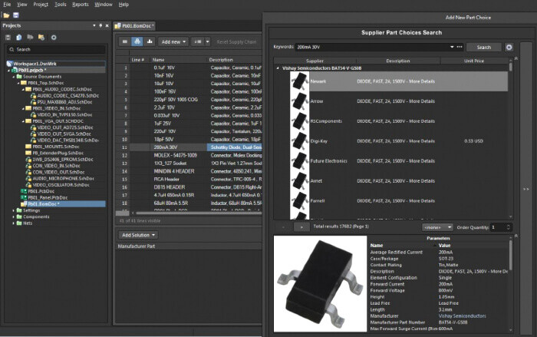Collapse supplier results with double-chevron icon
This screenshot has height=337, width=537.
(x=516, y=58)
